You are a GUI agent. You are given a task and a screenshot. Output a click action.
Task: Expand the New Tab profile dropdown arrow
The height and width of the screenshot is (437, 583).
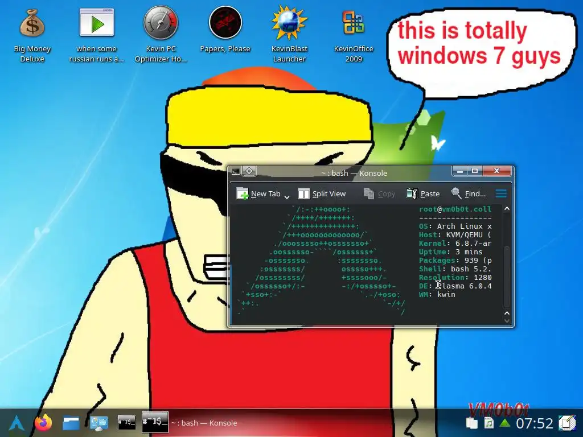(287, 196)
